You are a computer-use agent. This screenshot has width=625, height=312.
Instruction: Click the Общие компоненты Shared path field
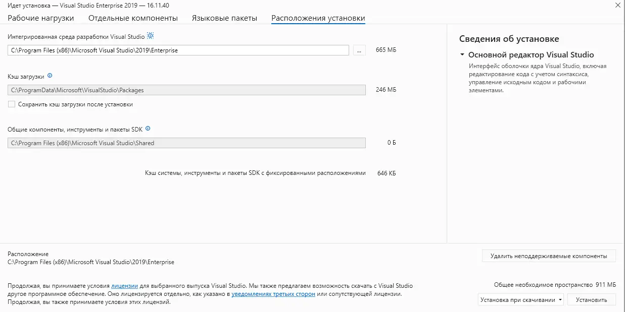(x=187, y=143)
